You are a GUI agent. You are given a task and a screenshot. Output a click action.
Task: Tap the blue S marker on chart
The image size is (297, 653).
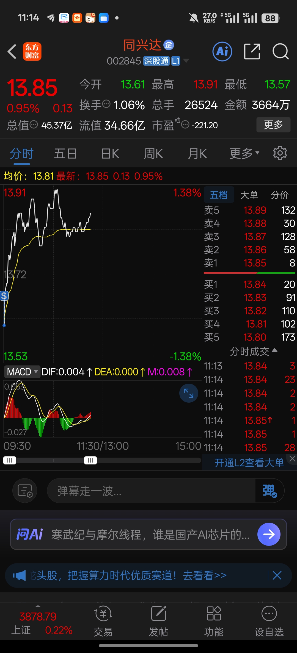coord(4,296)
